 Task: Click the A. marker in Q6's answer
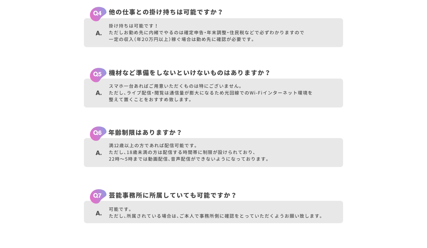[x=99, y=153]
